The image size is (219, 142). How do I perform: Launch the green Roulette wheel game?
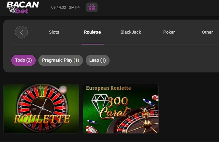point(41,109)
